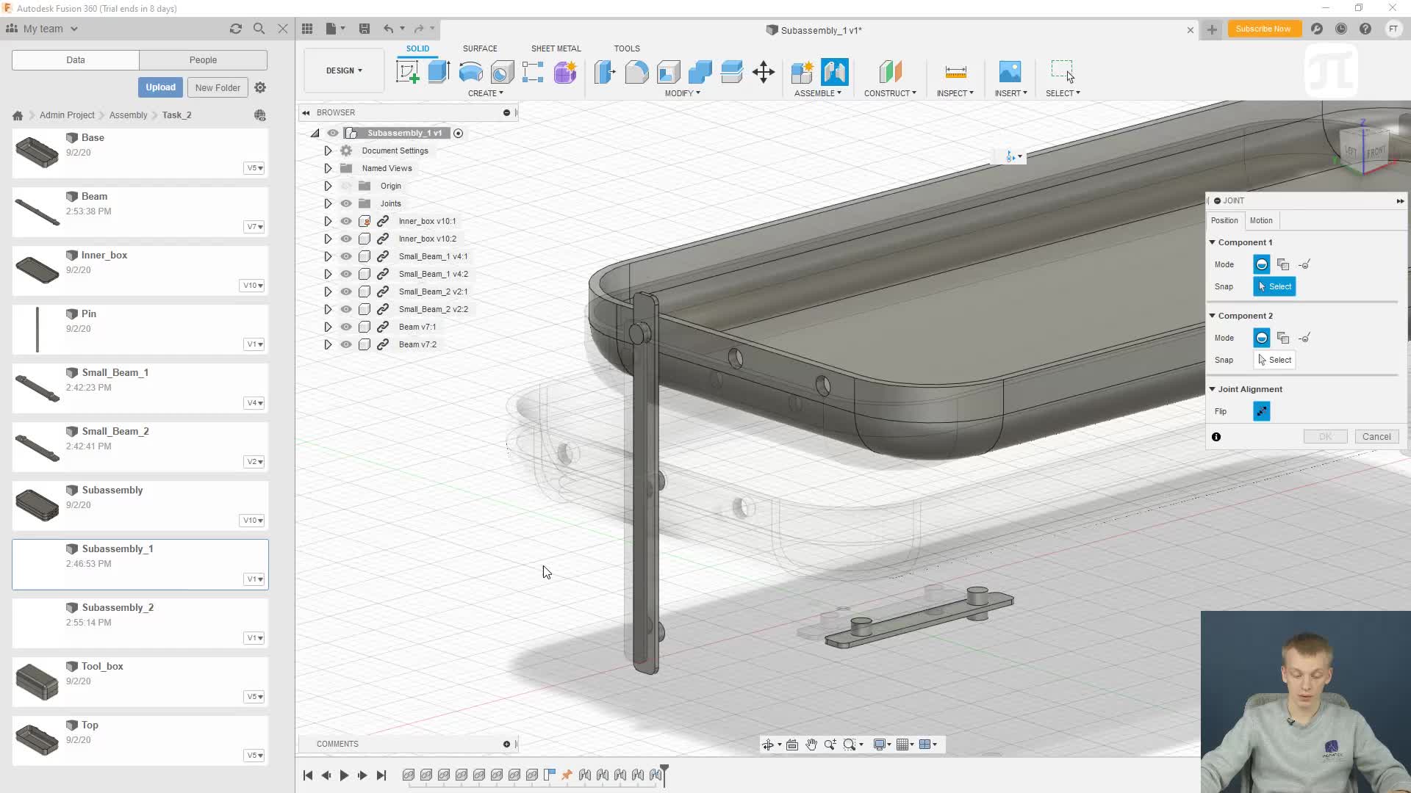Select the Data tab
Viewport: 1411px width, 793px height.
(x=76, y=60)
